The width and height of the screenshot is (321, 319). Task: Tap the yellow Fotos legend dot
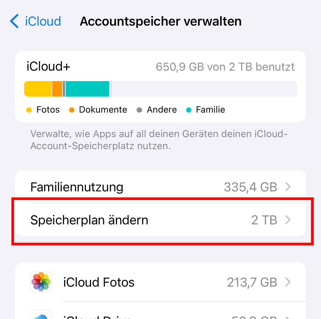click(x=29, y=110)
